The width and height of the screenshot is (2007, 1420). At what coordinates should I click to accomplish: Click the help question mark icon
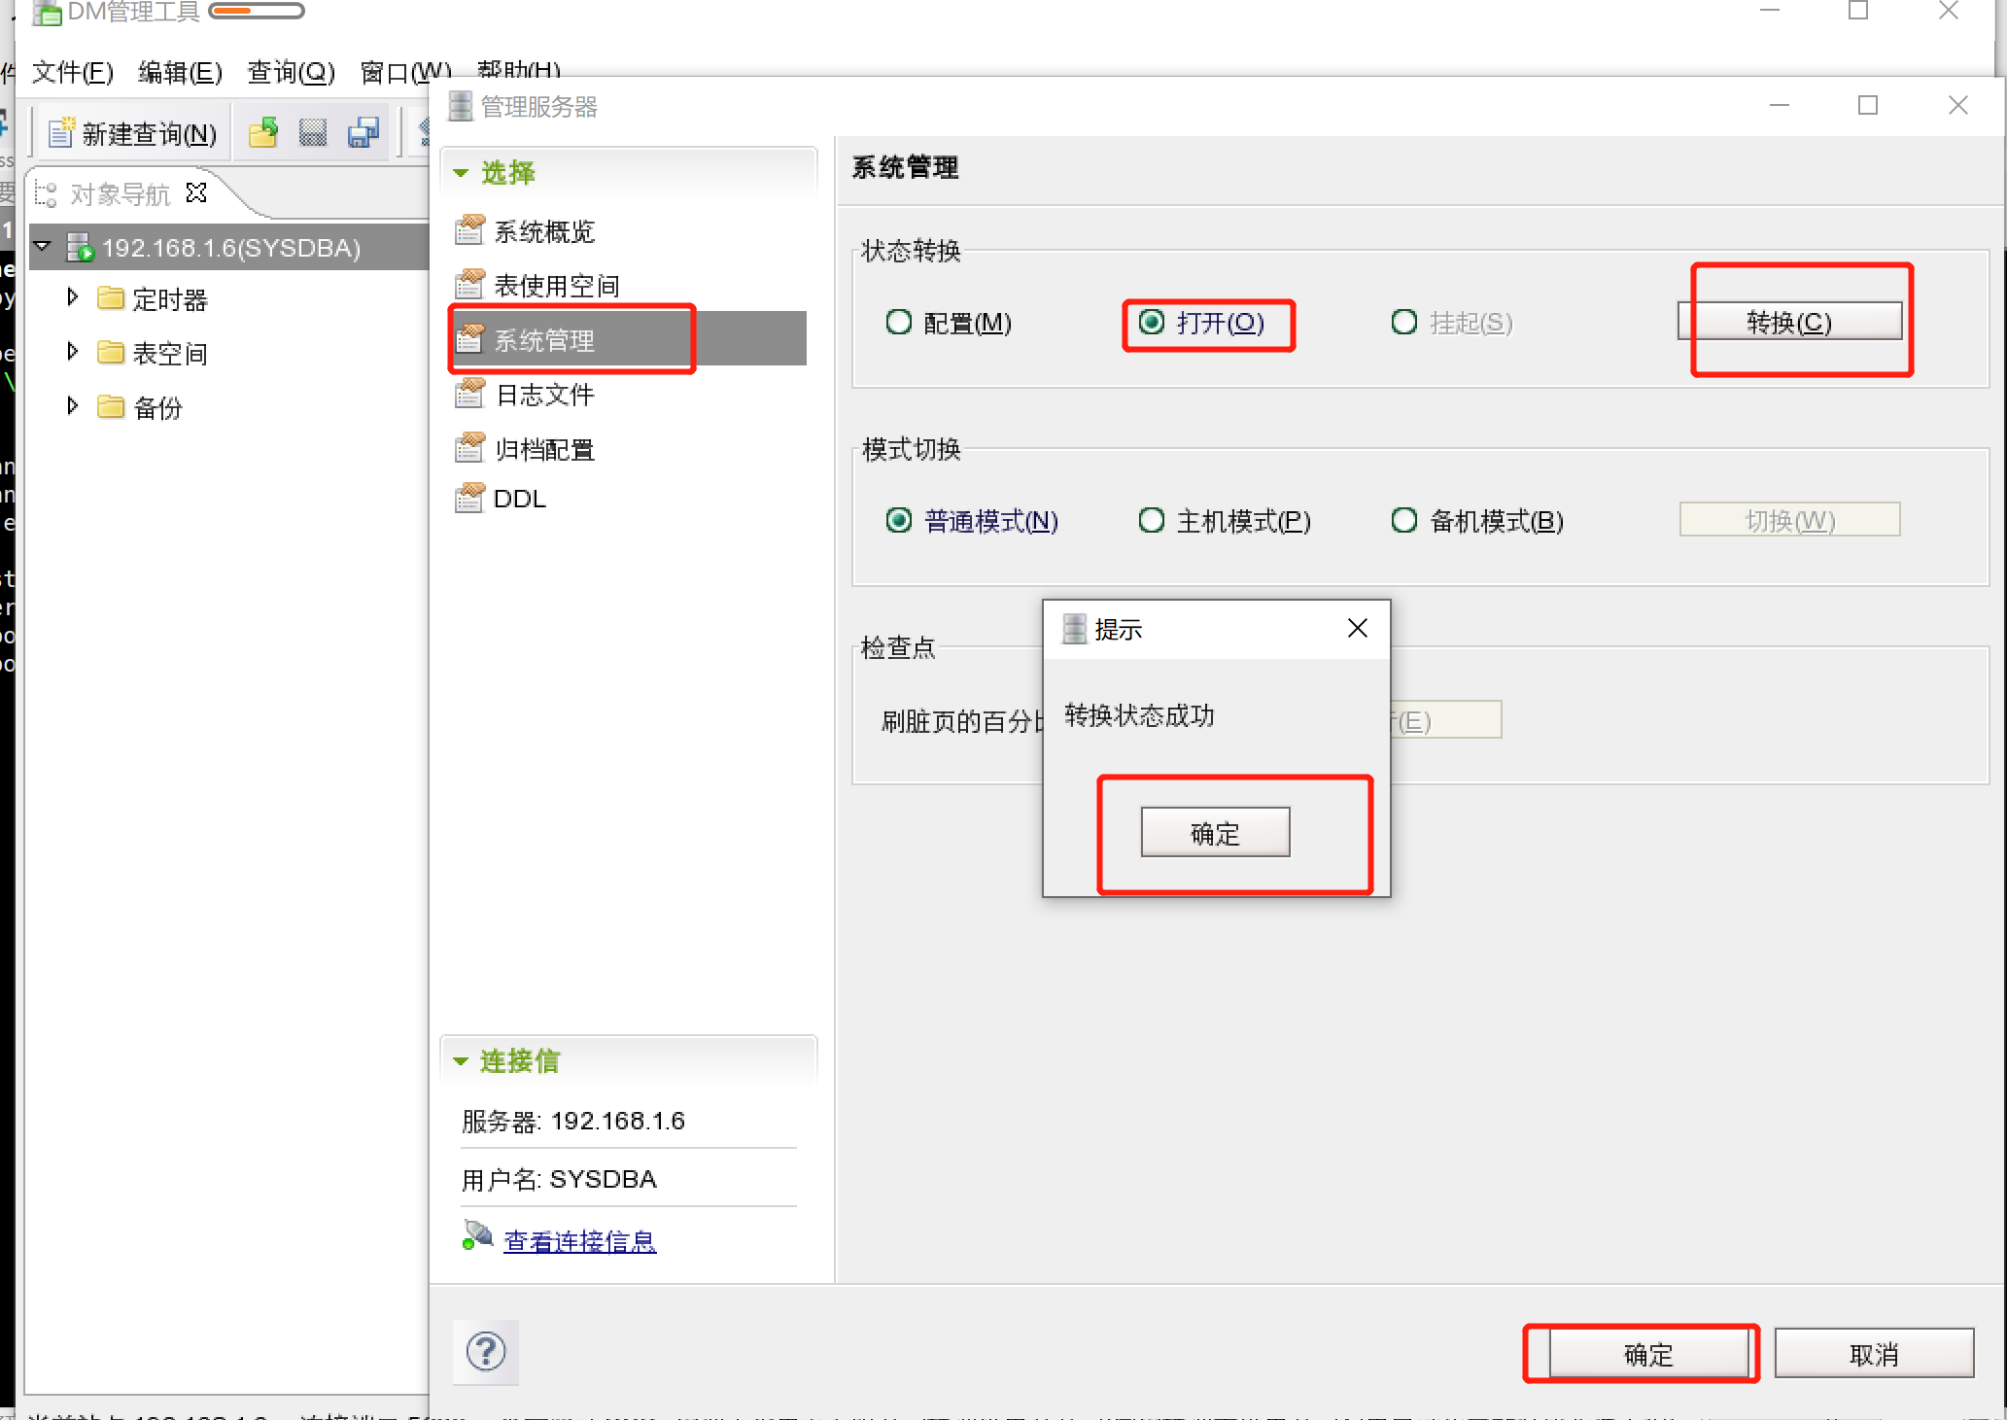(486, 1351)
